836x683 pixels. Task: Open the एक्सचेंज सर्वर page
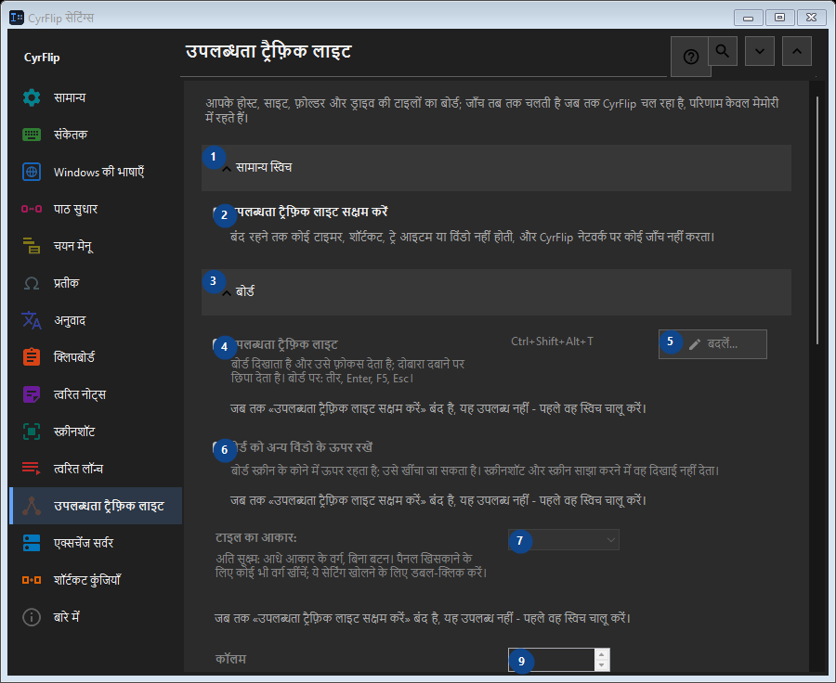click(96, 543)
